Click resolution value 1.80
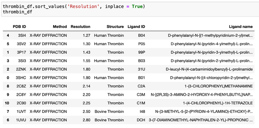Screen dimensions: 259x128 [x=87, y=69]
